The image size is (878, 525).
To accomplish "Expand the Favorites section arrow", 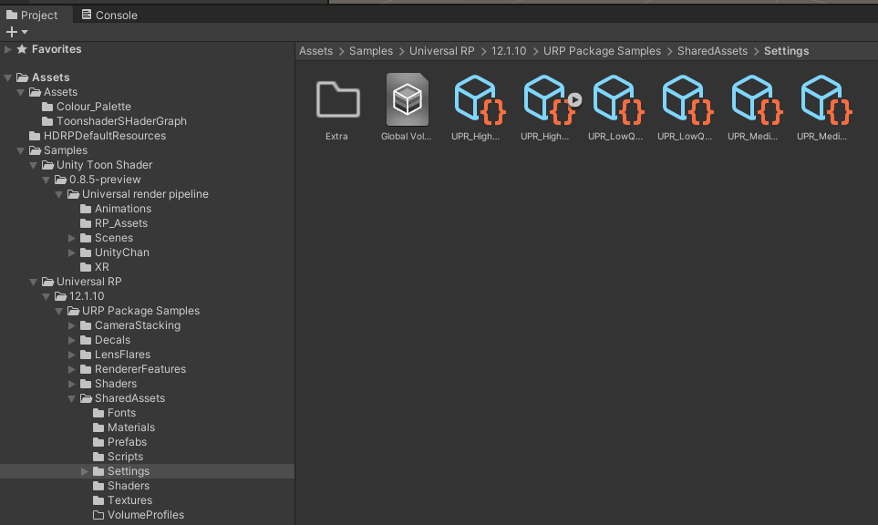I will (x=8, y=49).
